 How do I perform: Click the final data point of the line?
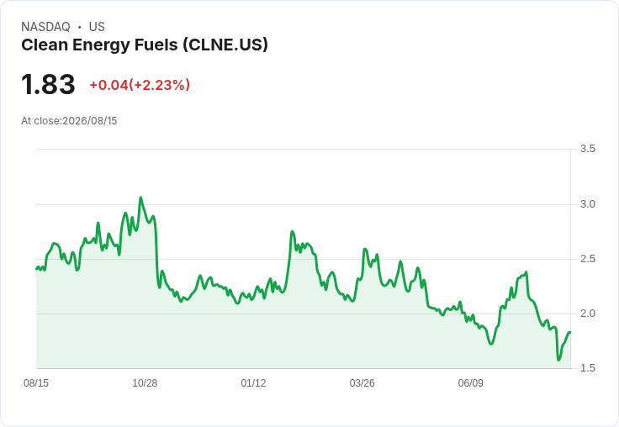pos(569,332)
